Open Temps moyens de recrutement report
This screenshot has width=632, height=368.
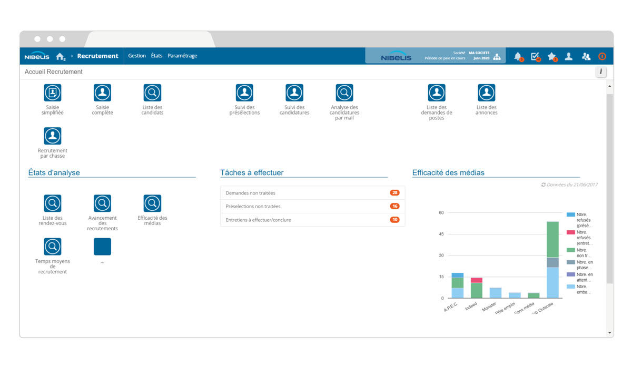pos(53,247)
